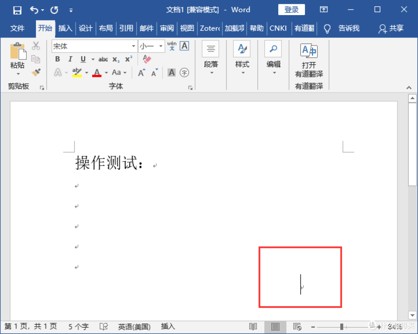Toggle character shading A icon

tap(171, 72)
